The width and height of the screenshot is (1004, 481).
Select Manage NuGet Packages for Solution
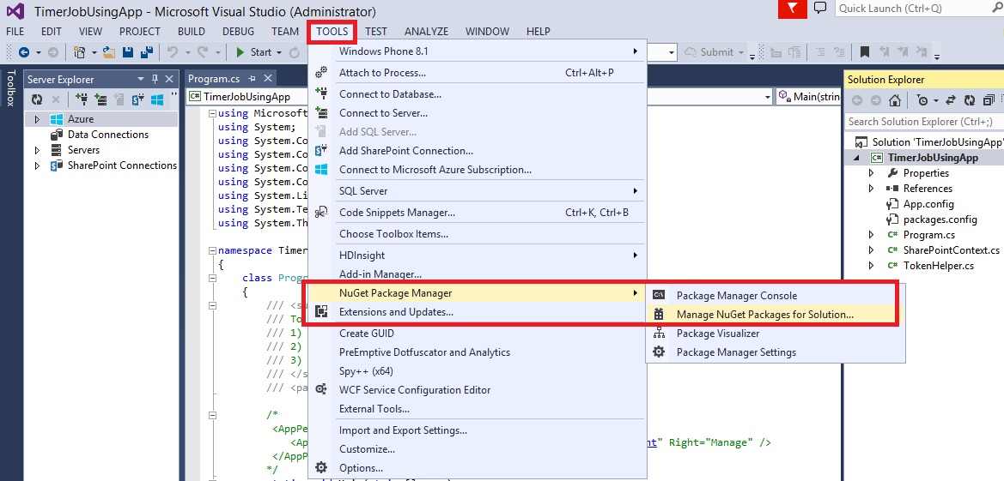776,315
